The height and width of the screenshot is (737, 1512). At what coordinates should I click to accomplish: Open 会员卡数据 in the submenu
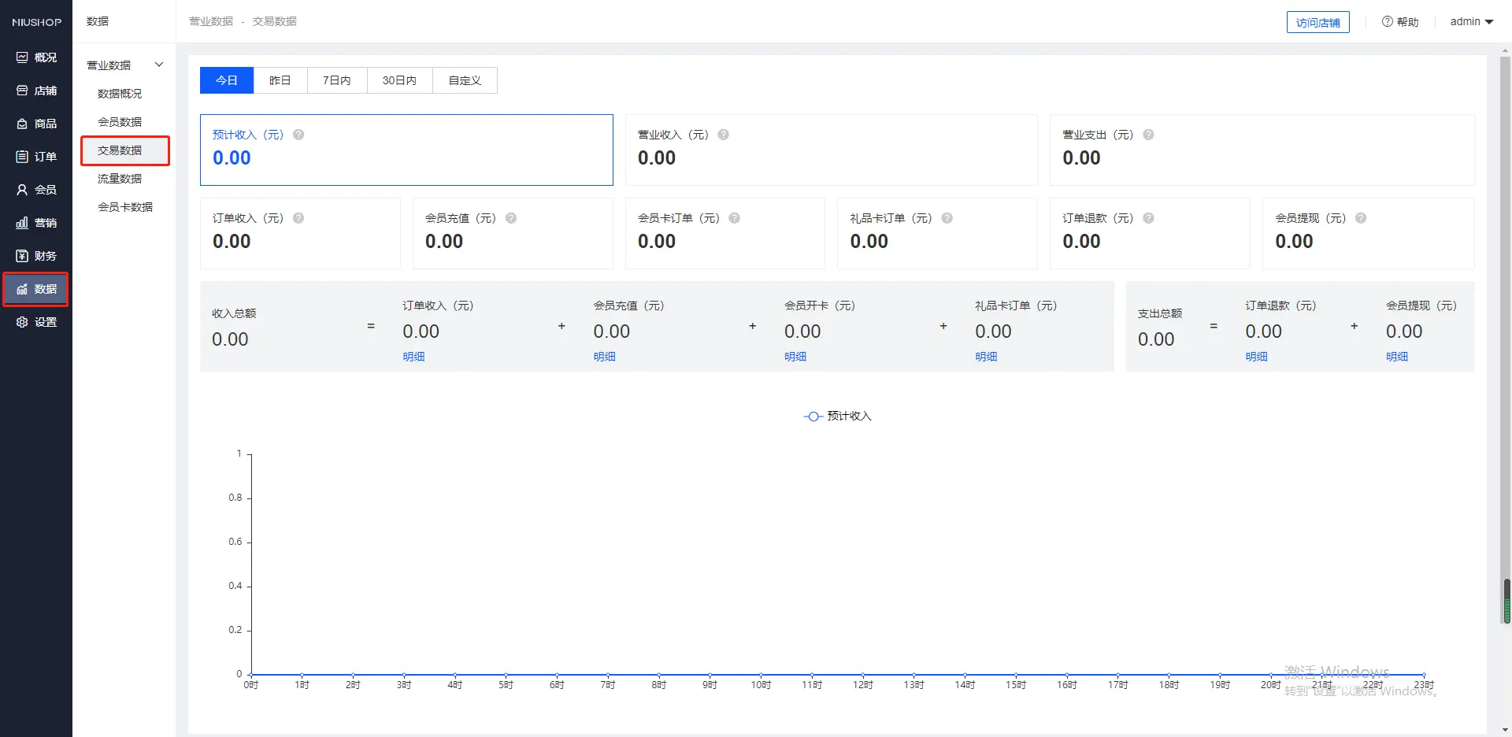[x=125, y=207]
